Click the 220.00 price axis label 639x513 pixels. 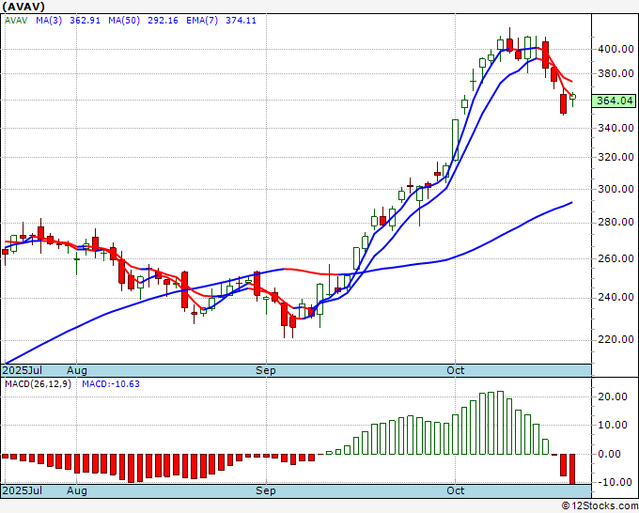(x=616, y=339)
